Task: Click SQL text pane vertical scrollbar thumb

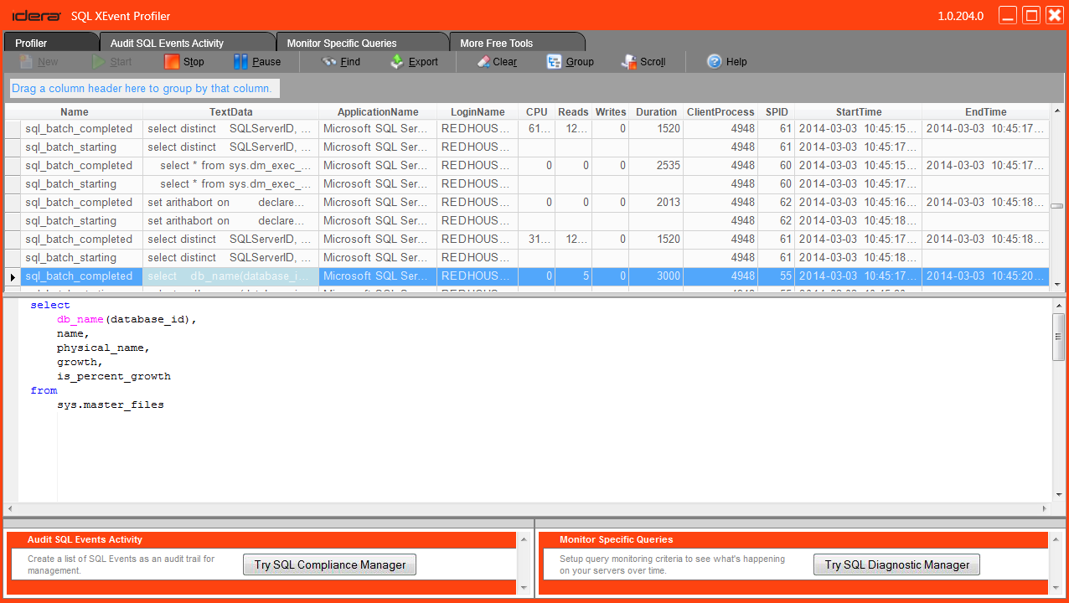Action: coord(1058,338)
